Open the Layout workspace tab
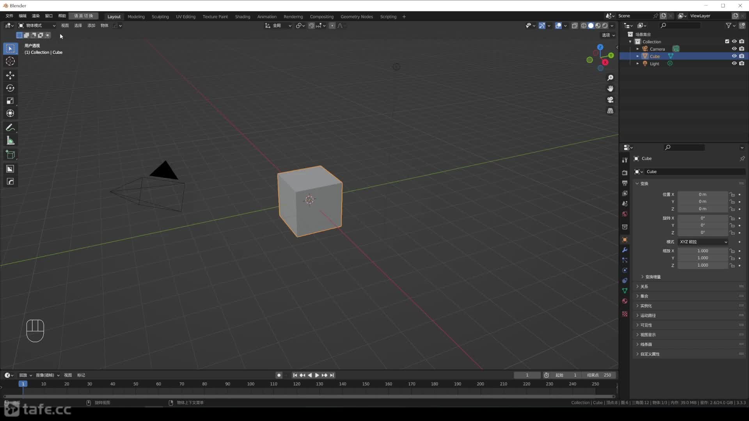The height and width of the screenshot is (421, 749). (114, 16)
